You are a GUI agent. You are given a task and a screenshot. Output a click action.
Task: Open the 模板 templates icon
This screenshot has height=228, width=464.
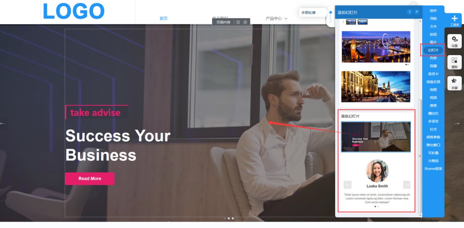pos(454,62)
